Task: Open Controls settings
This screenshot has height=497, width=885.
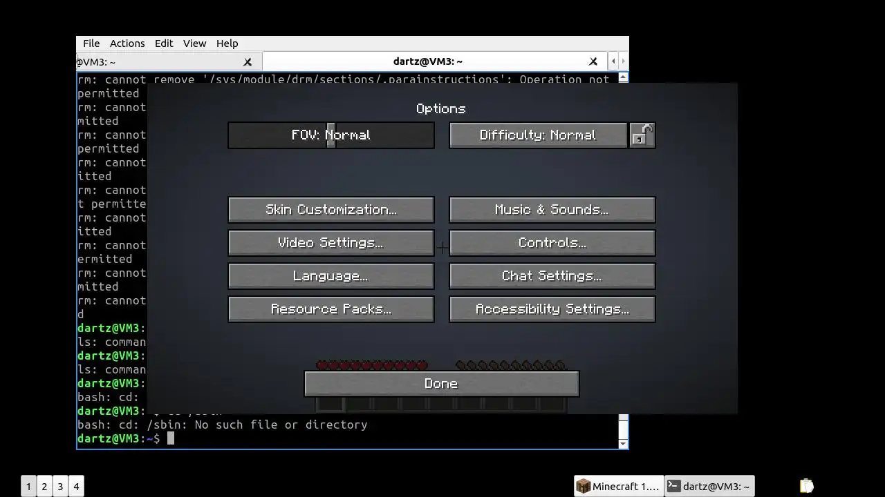Action: [x=552, y=243]
